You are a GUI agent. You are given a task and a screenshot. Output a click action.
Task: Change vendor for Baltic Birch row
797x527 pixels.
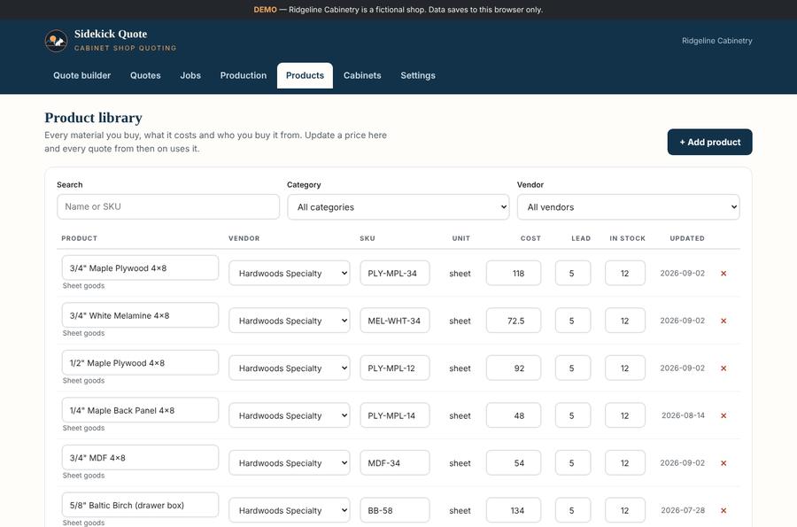290,510
